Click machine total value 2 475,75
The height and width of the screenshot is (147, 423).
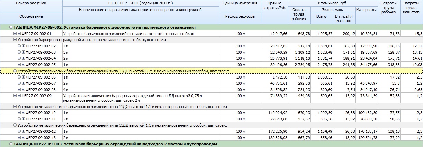[325, 65]
